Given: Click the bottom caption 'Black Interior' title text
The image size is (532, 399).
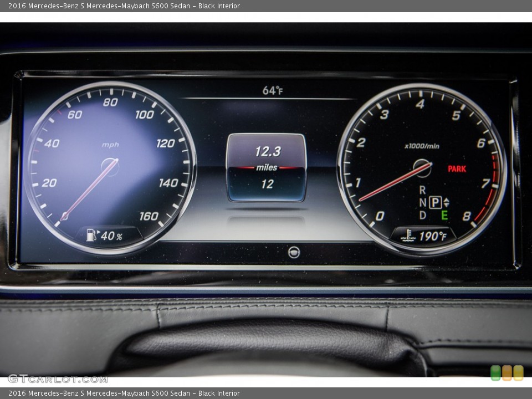Looking at the screenshot, I should pos(219,393).
